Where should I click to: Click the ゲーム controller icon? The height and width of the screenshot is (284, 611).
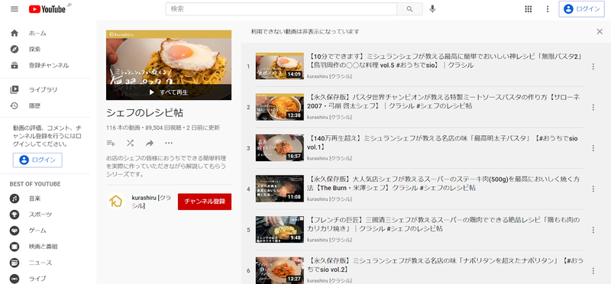click(x=15, y=231)
